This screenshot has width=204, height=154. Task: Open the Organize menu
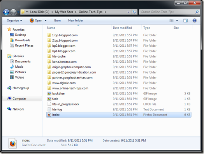tap(14, 20)
